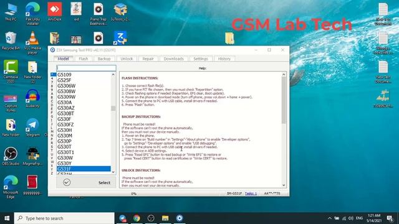The width and height of the screenshot is (399, 224).
Task: Switch to the Downloads tab
Action: 173,58
